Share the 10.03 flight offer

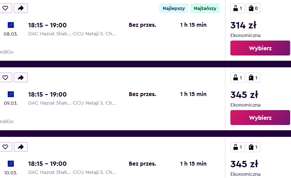point(21,147)
